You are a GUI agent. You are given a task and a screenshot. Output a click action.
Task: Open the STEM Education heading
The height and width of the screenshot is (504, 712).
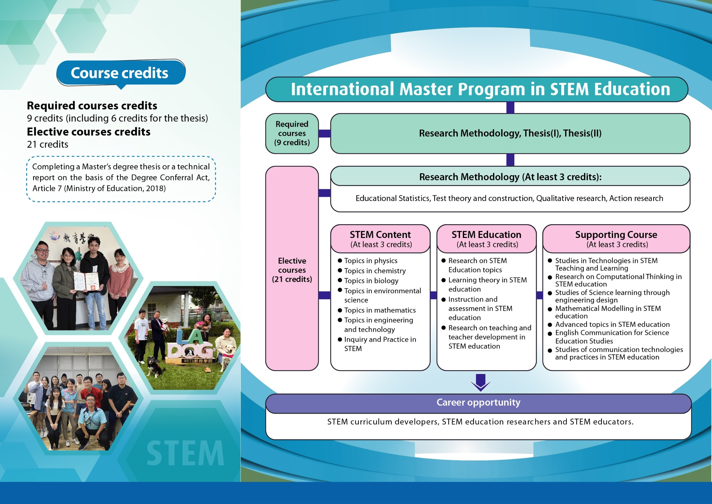486,239
